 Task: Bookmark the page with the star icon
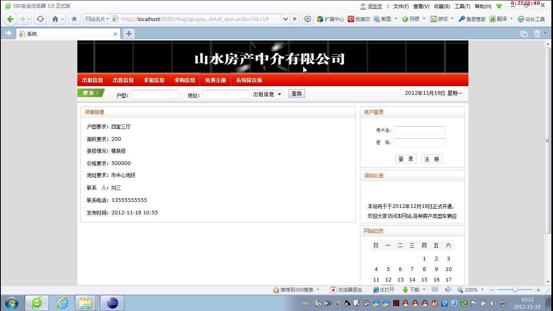[74, 19]
